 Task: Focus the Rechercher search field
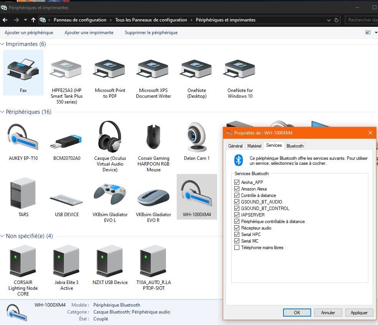click(361, 20)
